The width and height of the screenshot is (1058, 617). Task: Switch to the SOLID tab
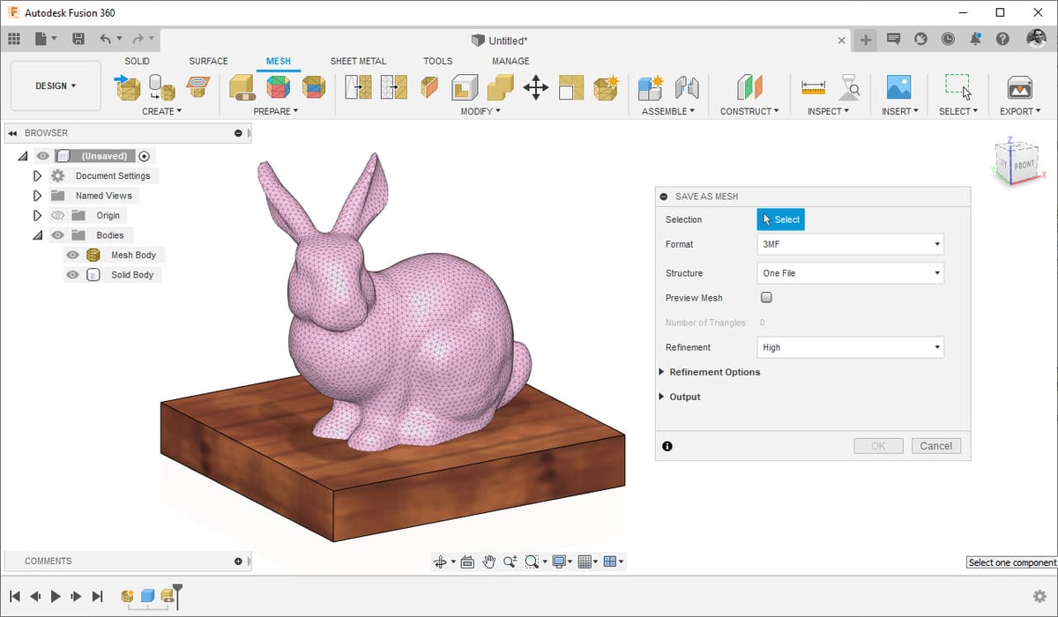point(137,61)
